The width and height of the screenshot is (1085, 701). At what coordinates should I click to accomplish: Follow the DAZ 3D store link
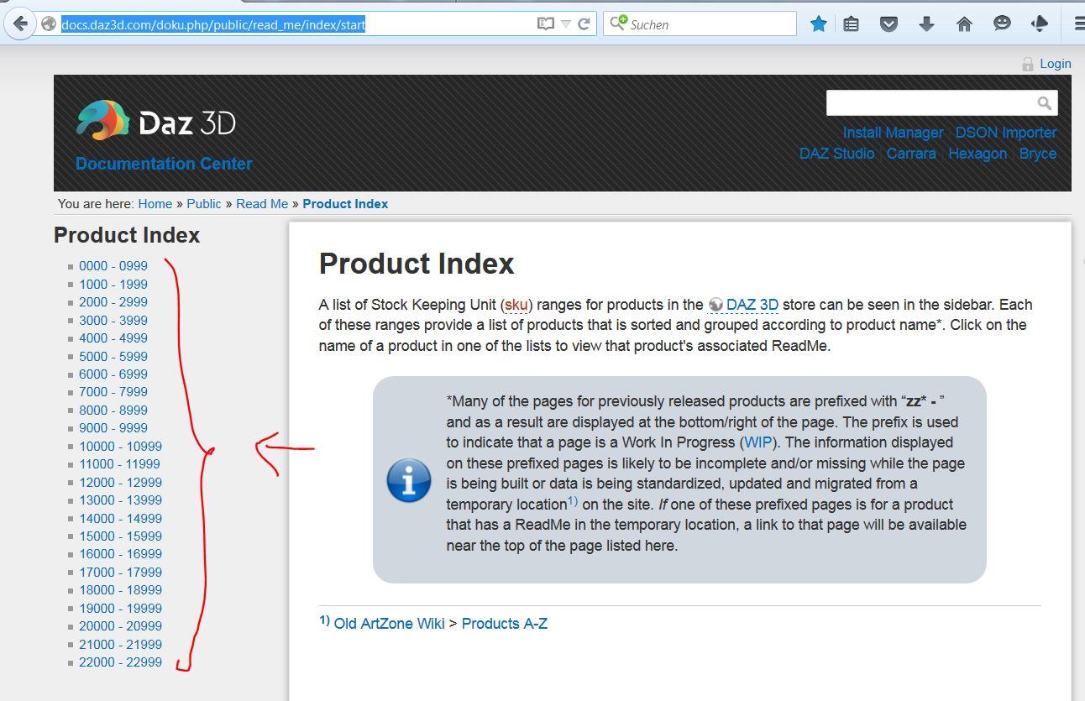tap(752, 305)
